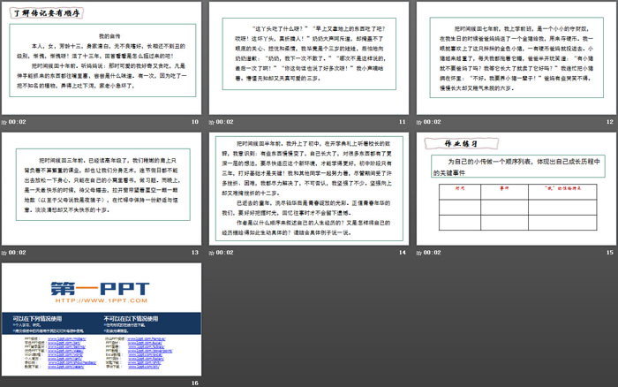Click slide number 14 label

click(x=402, y=253)
